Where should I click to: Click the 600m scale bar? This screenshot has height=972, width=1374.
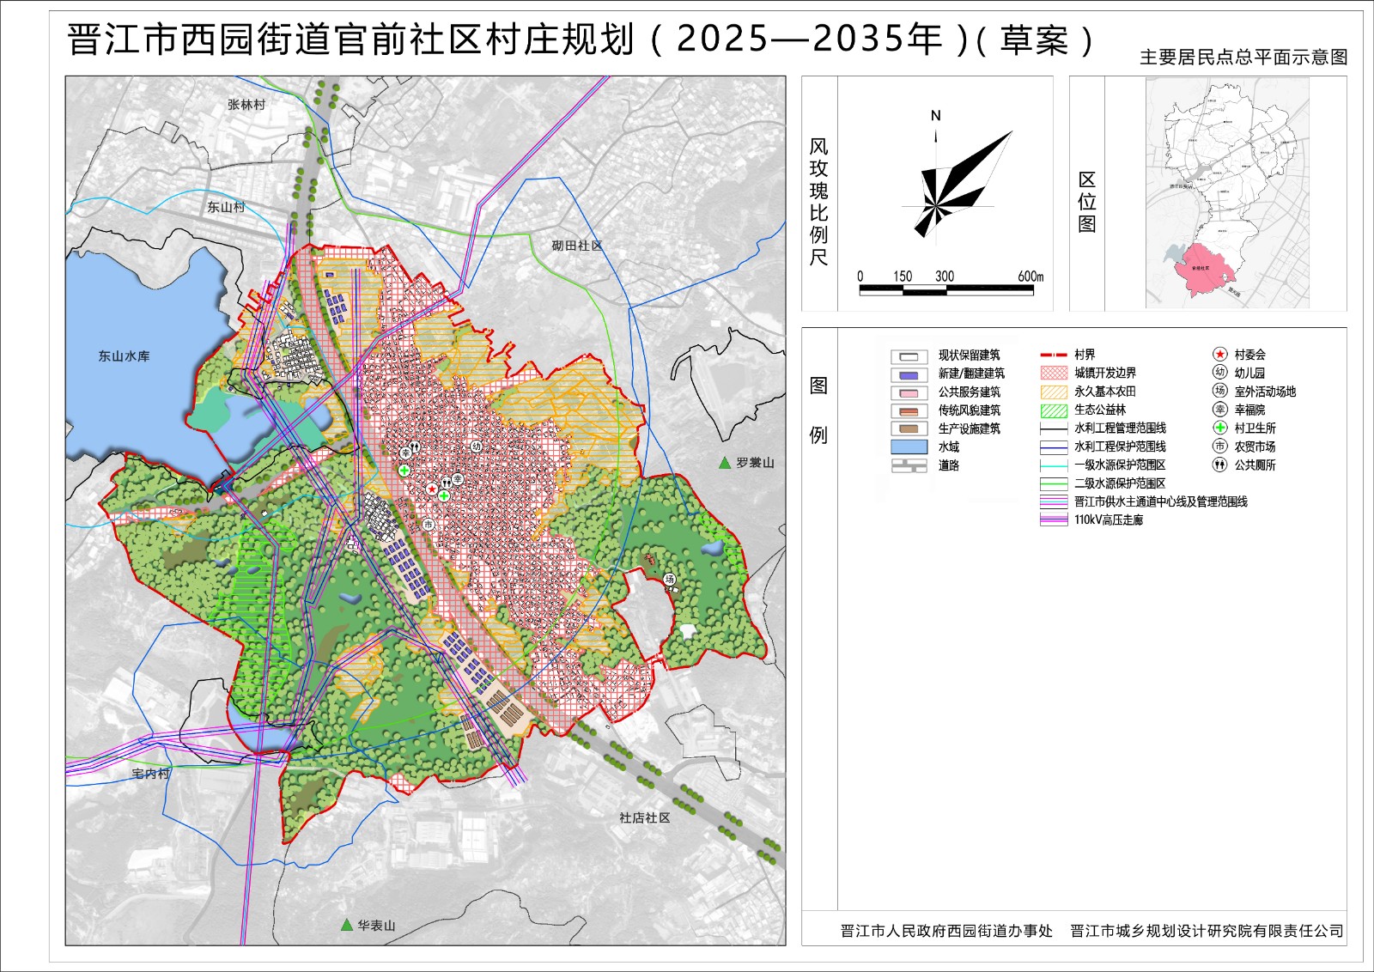click(x=946, y=290)
